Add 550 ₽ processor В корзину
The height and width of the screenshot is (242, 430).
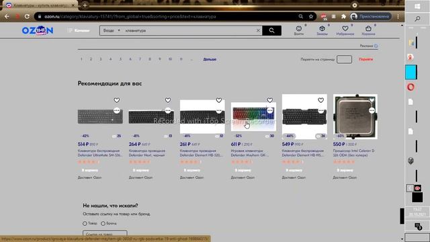[x=345, y=170]
